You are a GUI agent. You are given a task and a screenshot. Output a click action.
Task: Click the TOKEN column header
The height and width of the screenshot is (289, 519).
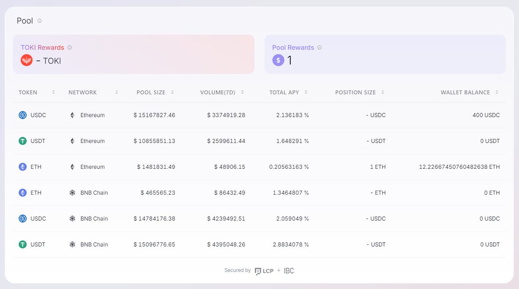pyautogui.click(x=28, y=92)
